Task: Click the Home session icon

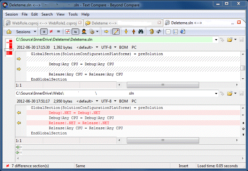Action: click(9, 32)
